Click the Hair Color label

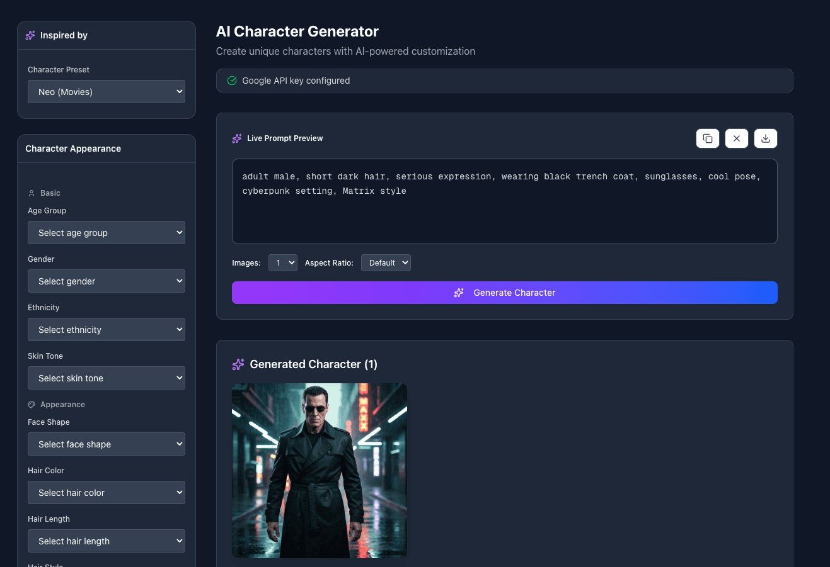(46, 471)
